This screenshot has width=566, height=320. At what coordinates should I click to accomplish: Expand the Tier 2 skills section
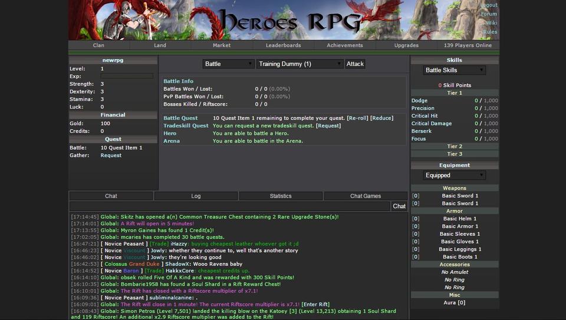455,146
